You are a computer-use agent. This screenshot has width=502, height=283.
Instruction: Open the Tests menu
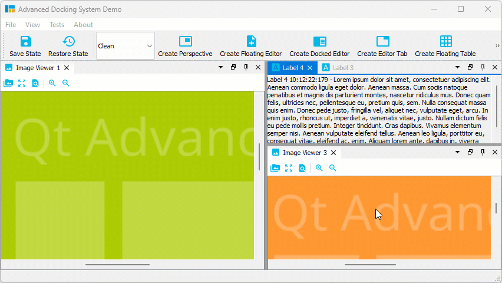pyautogui.click(x=57, y=25)
